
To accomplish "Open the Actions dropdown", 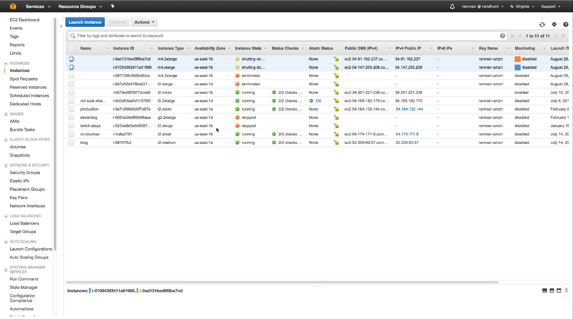I will pos(145,22).
